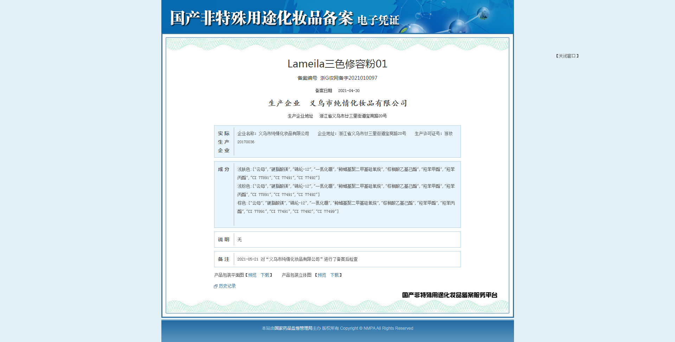Click the small icon beside 历史记录

(216, 286)
